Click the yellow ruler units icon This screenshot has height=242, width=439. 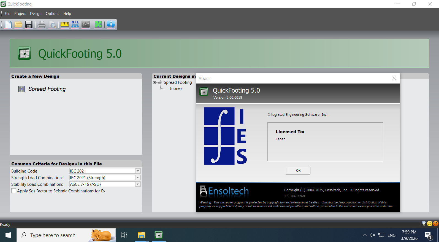coord(65,25)
